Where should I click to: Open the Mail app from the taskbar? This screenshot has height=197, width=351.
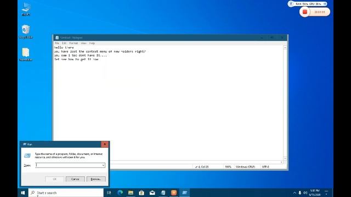click(x=152, y=193)
